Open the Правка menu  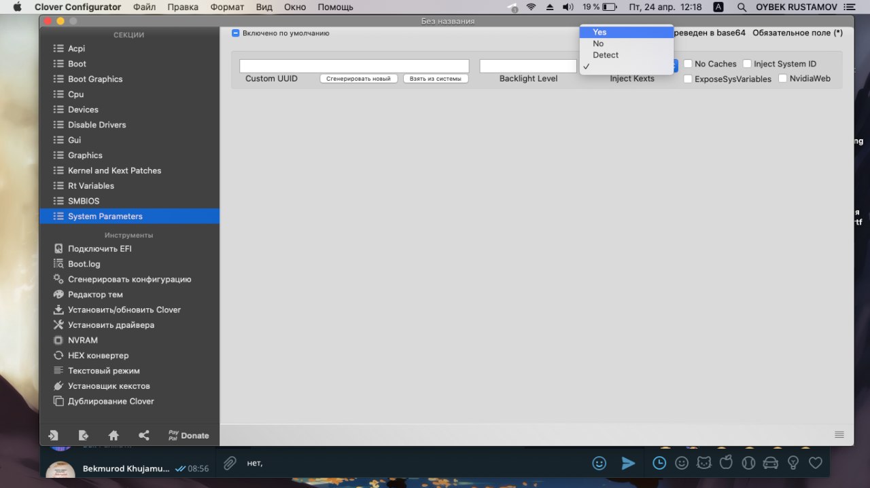[x=183, y=7]
